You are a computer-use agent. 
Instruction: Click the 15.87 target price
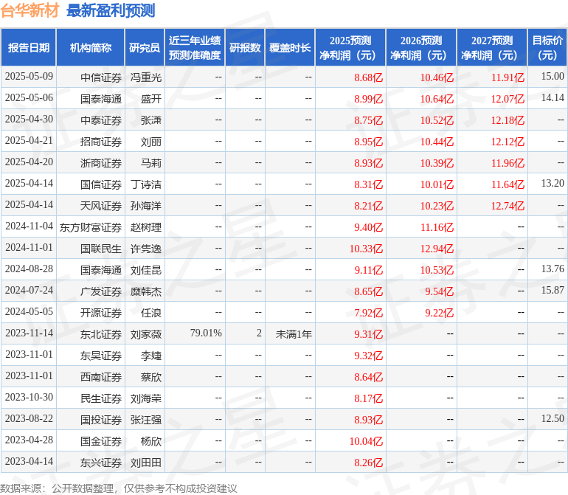(553, 290)
